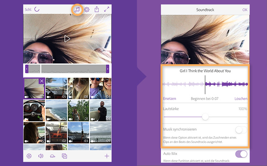The width and height of the screenshot is (267, 166).
Task: Turn off the Auto Mix switch
Action: (241, 154)
